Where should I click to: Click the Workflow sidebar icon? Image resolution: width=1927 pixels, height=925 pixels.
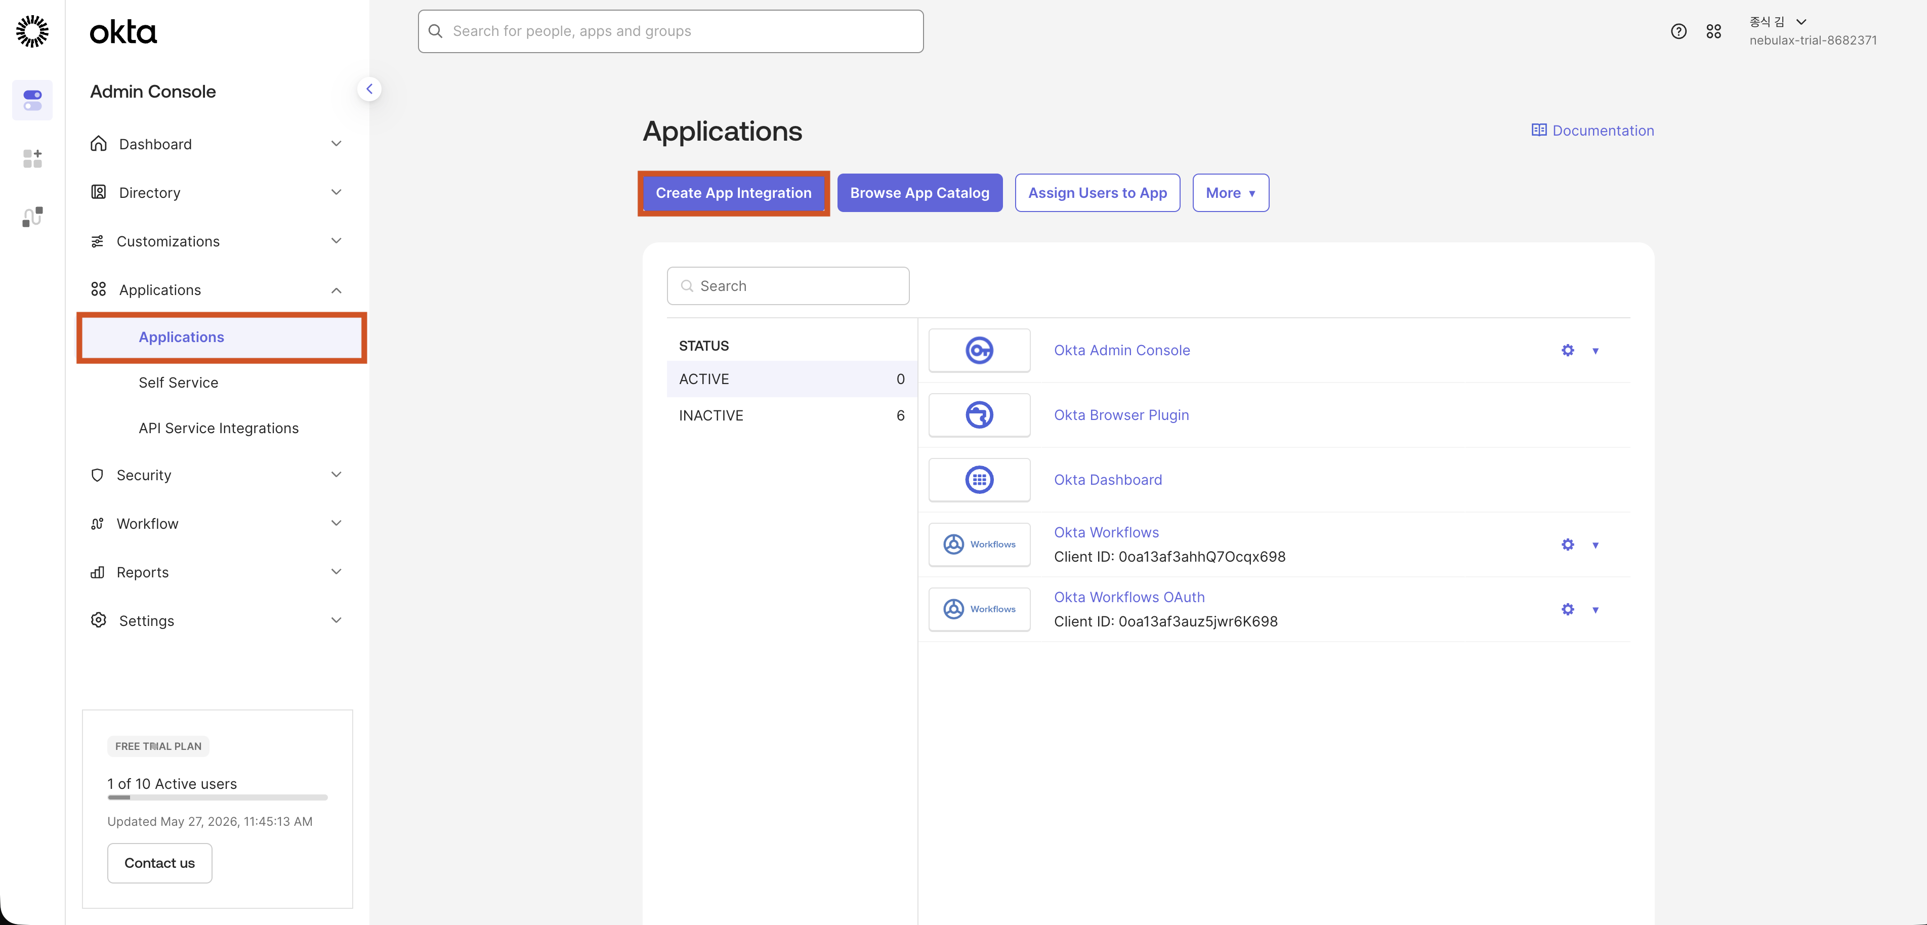click(97, 523)
